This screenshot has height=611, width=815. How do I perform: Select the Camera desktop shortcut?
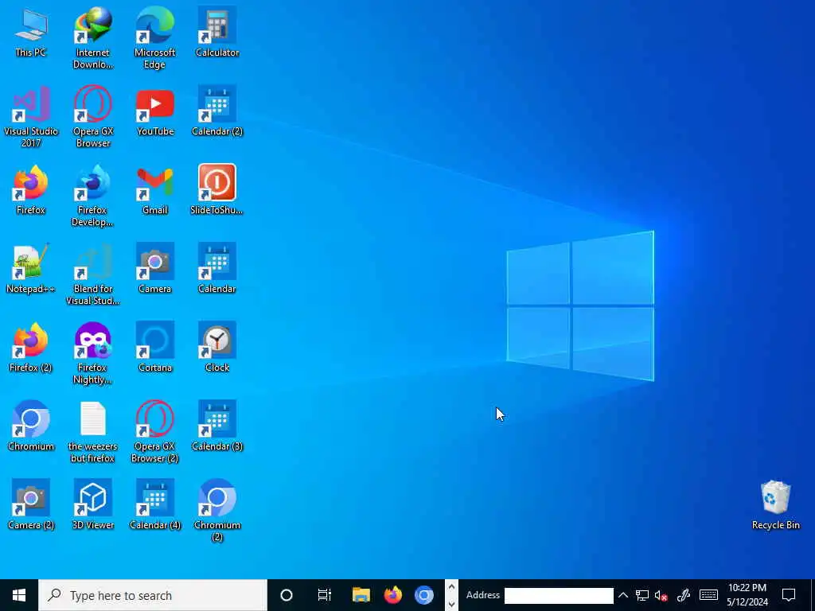(155, 269)
